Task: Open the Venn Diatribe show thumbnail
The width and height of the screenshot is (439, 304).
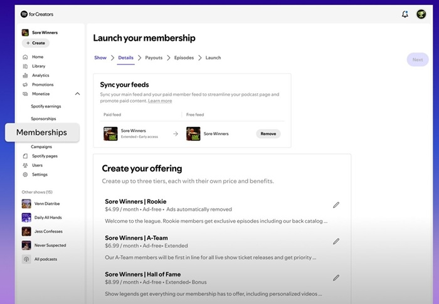Action: pyautogui.click(x=26, y=204)
